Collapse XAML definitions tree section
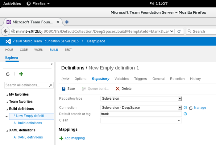This screenshot has width=216, height=145. click(x=7, y=131)
